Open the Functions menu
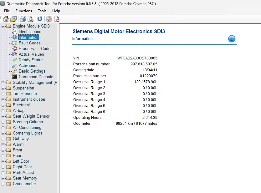This screenshot has width=261, height=193. point(24,11)
